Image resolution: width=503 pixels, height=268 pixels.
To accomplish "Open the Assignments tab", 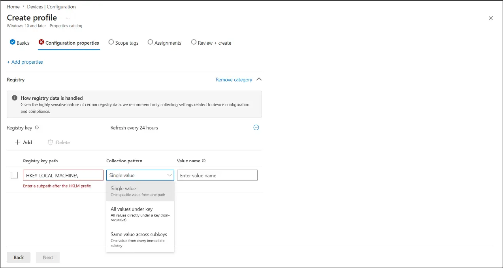I will point(164,43).
